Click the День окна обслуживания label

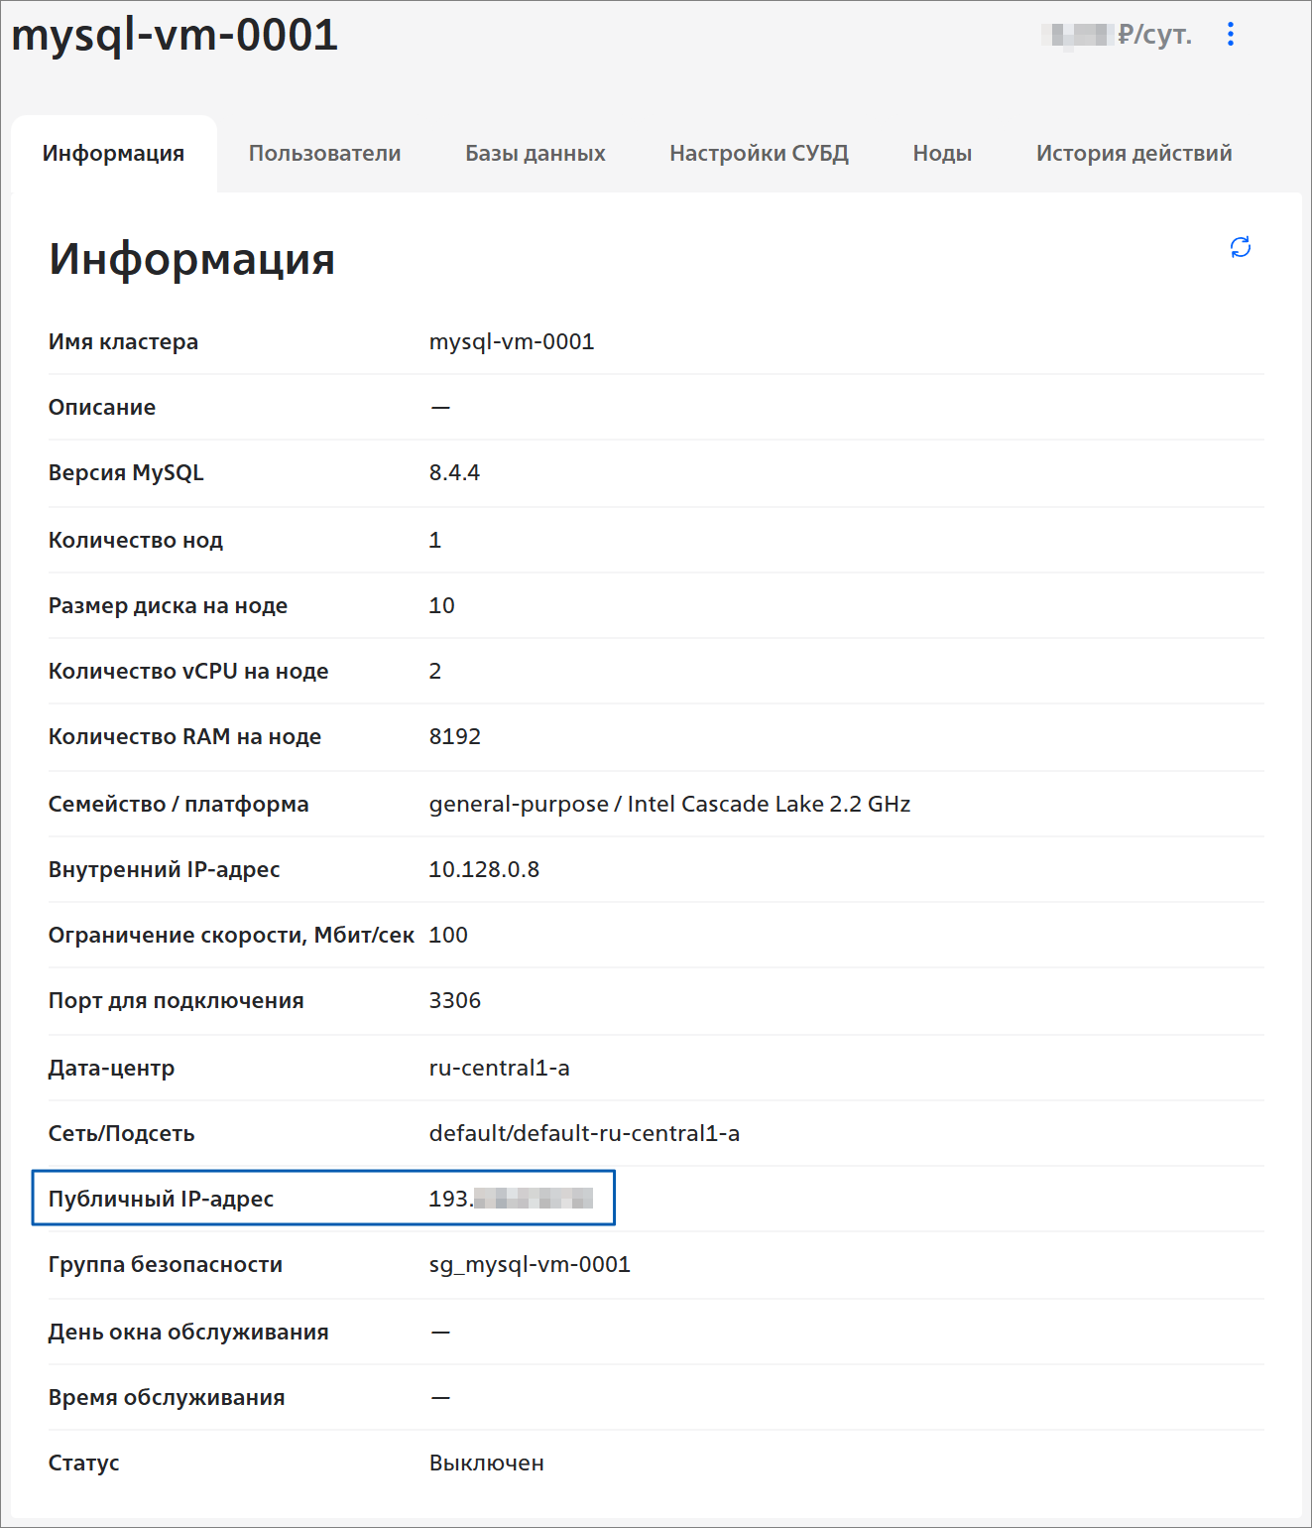188,1332
